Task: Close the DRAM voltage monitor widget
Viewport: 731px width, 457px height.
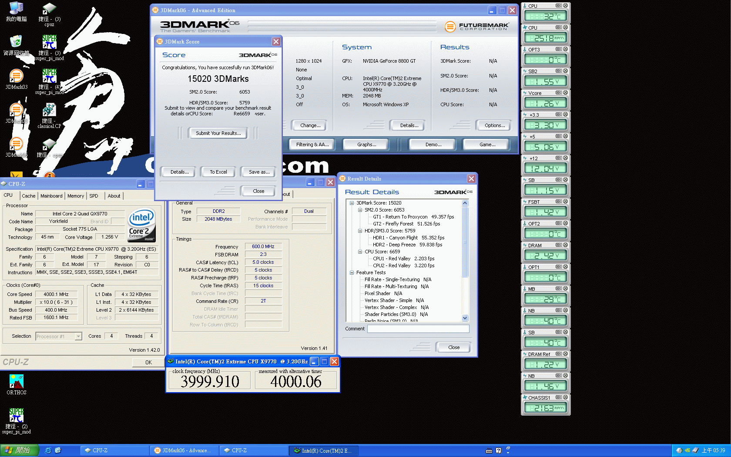Action: click(x=565, y=245)
